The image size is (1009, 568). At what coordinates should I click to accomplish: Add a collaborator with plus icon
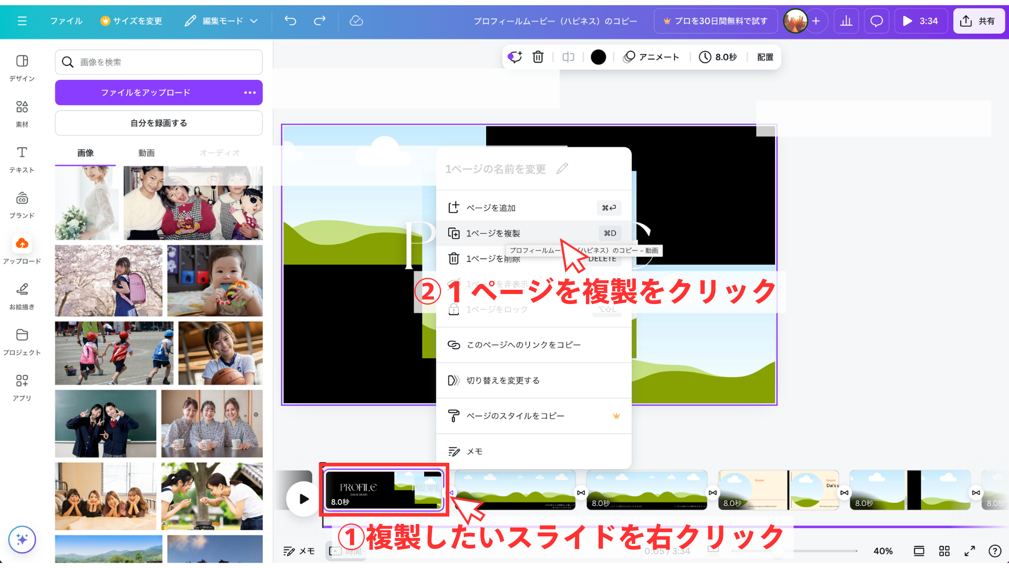816,21
